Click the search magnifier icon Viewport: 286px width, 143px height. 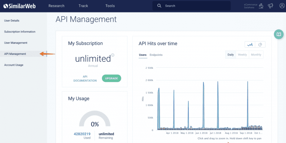pos(159,6)
